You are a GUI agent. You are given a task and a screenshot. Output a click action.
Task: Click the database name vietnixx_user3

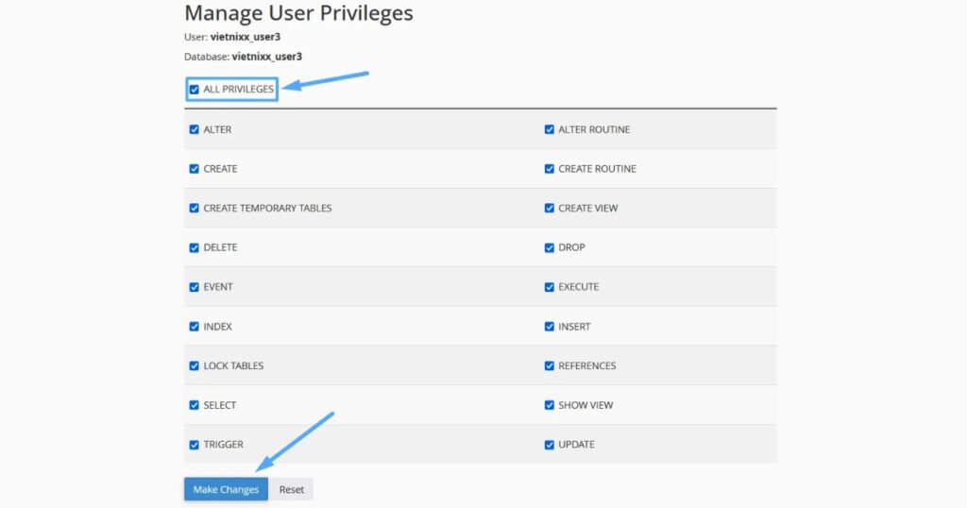click(267, 57)
